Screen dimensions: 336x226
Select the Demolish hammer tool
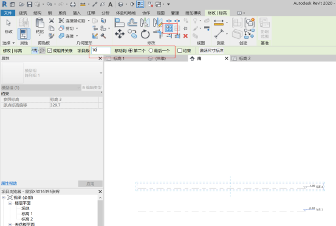103,36
